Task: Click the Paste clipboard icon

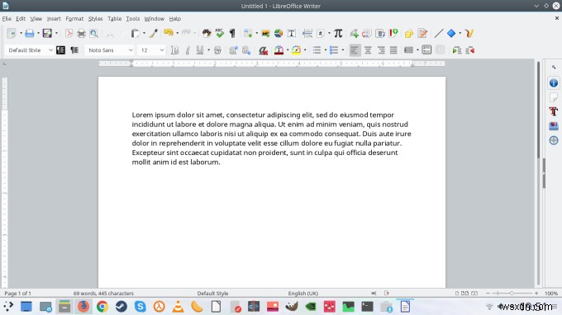Action: click(135, 33)
